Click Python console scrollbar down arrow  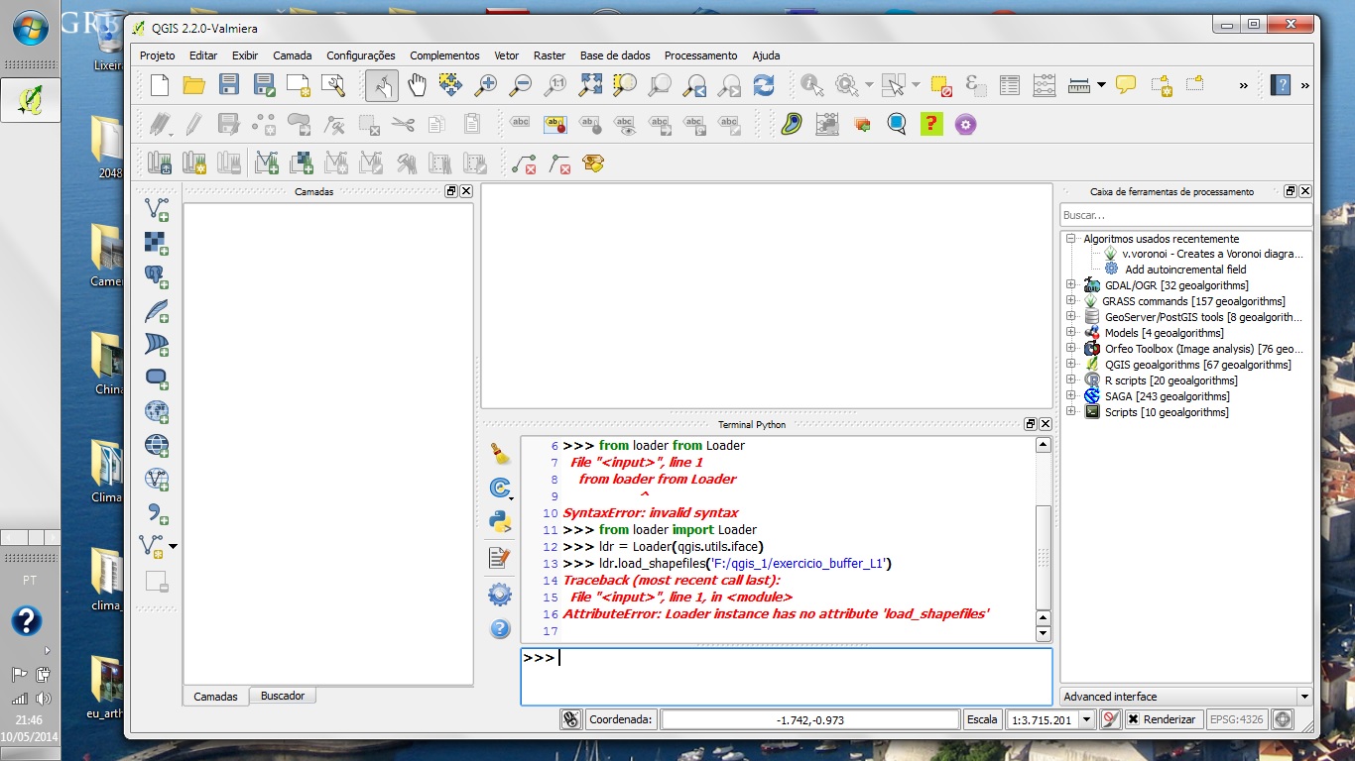point(1044,633)
